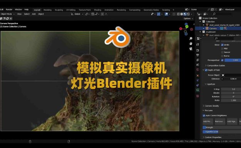
Task: Toggle viewport gizmos visibility icon
Action: point(159,14)
